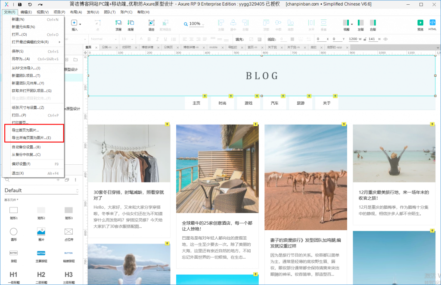The image size is (441, 285).
Task: Expand the Default widget library dropdown
Action: [77, 191]
